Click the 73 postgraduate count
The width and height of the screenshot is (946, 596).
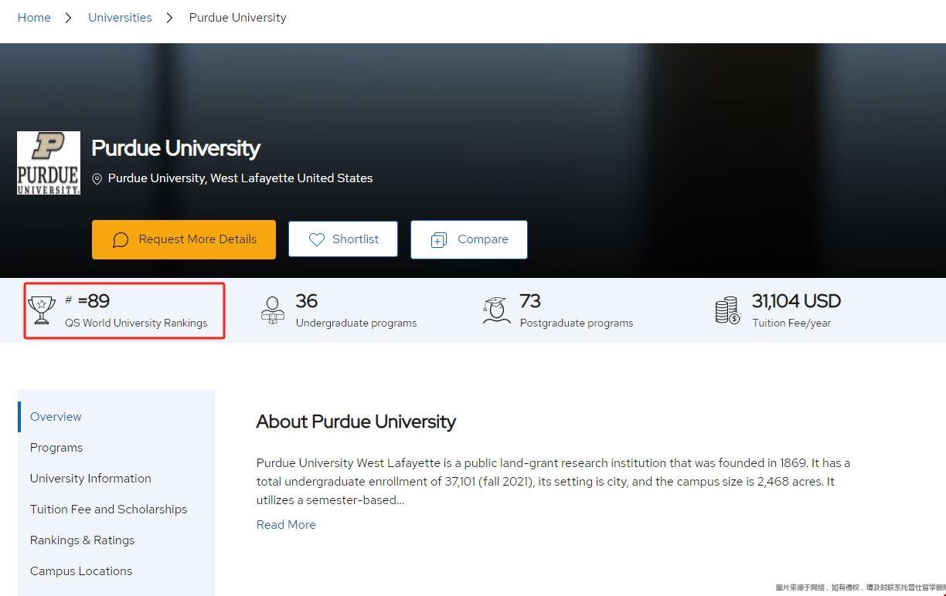pyautogui.click(x=530, y=301)
